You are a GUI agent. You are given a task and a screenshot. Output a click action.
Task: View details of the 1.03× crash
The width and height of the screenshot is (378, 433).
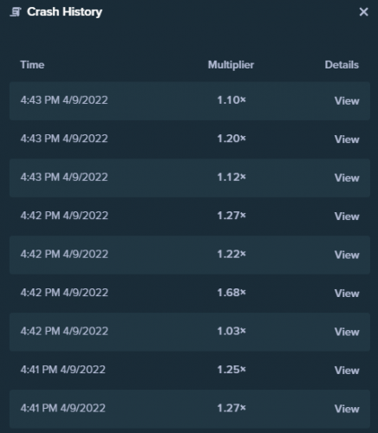(x=347, y=332)
